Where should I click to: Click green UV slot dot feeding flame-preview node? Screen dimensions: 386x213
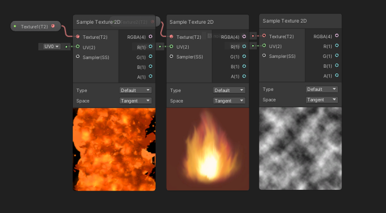click(160, 46)
